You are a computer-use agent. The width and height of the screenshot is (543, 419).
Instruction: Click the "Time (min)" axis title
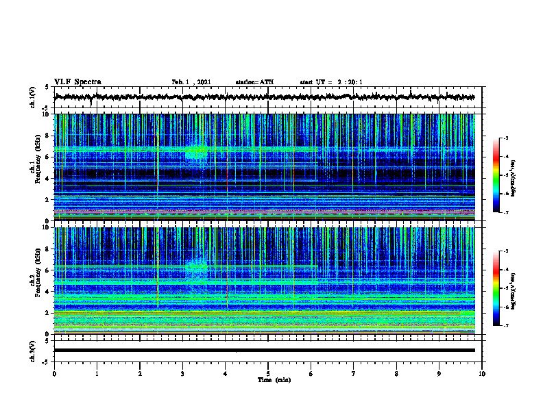pos(274,380)
